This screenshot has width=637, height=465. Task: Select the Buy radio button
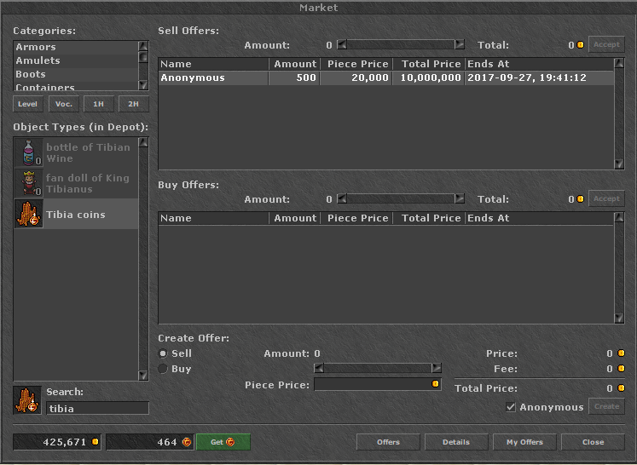(x=163, y=369)
